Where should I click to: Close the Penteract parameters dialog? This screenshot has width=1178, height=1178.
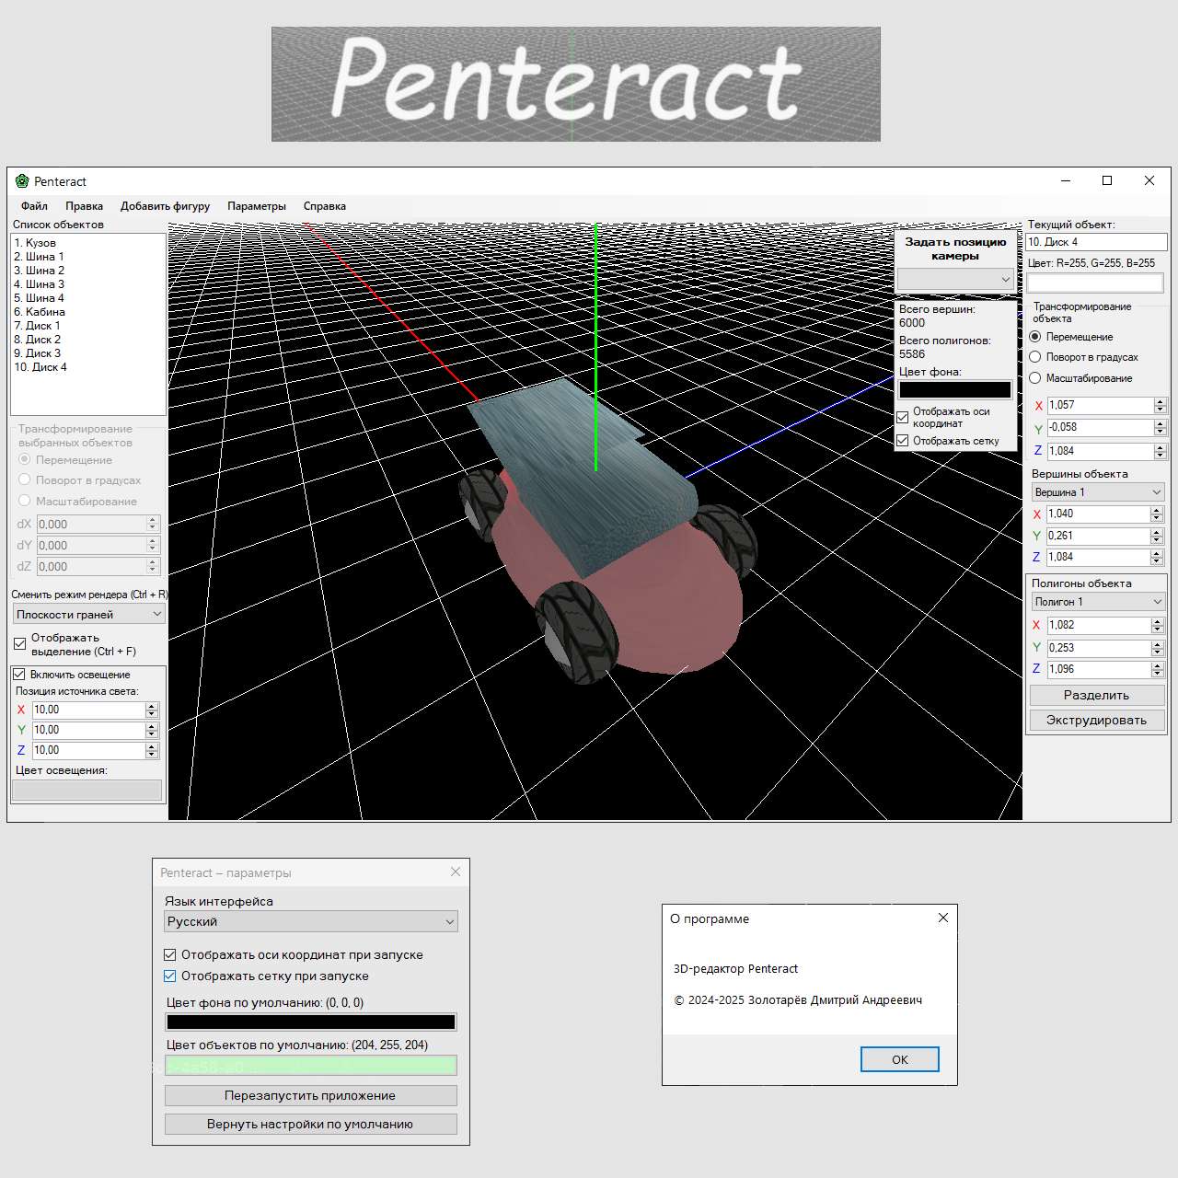(x=456, y=872)
